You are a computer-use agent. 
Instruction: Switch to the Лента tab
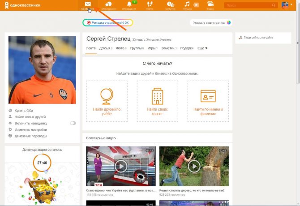click(91, 48)
